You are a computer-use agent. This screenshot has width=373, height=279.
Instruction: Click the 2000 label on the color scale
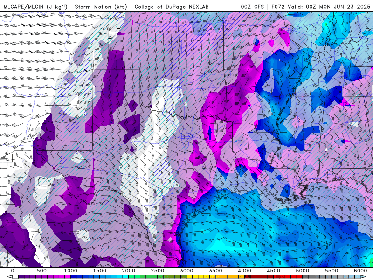pyautogui.click(x=129, y=271)
